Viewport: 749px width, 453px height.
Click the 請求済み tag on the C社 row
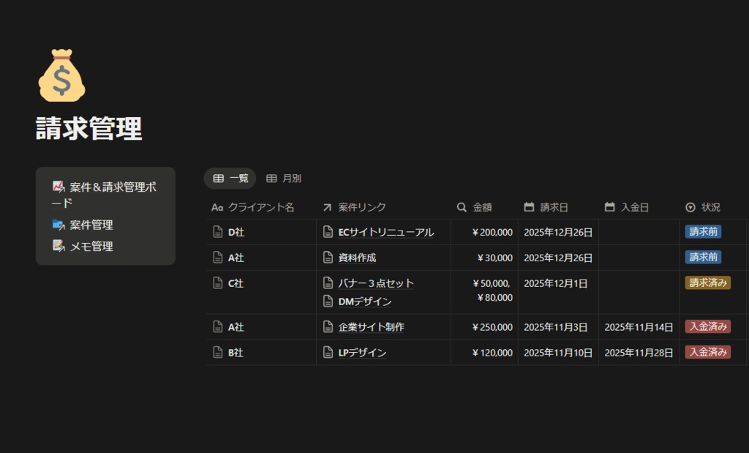pos(708,282)
